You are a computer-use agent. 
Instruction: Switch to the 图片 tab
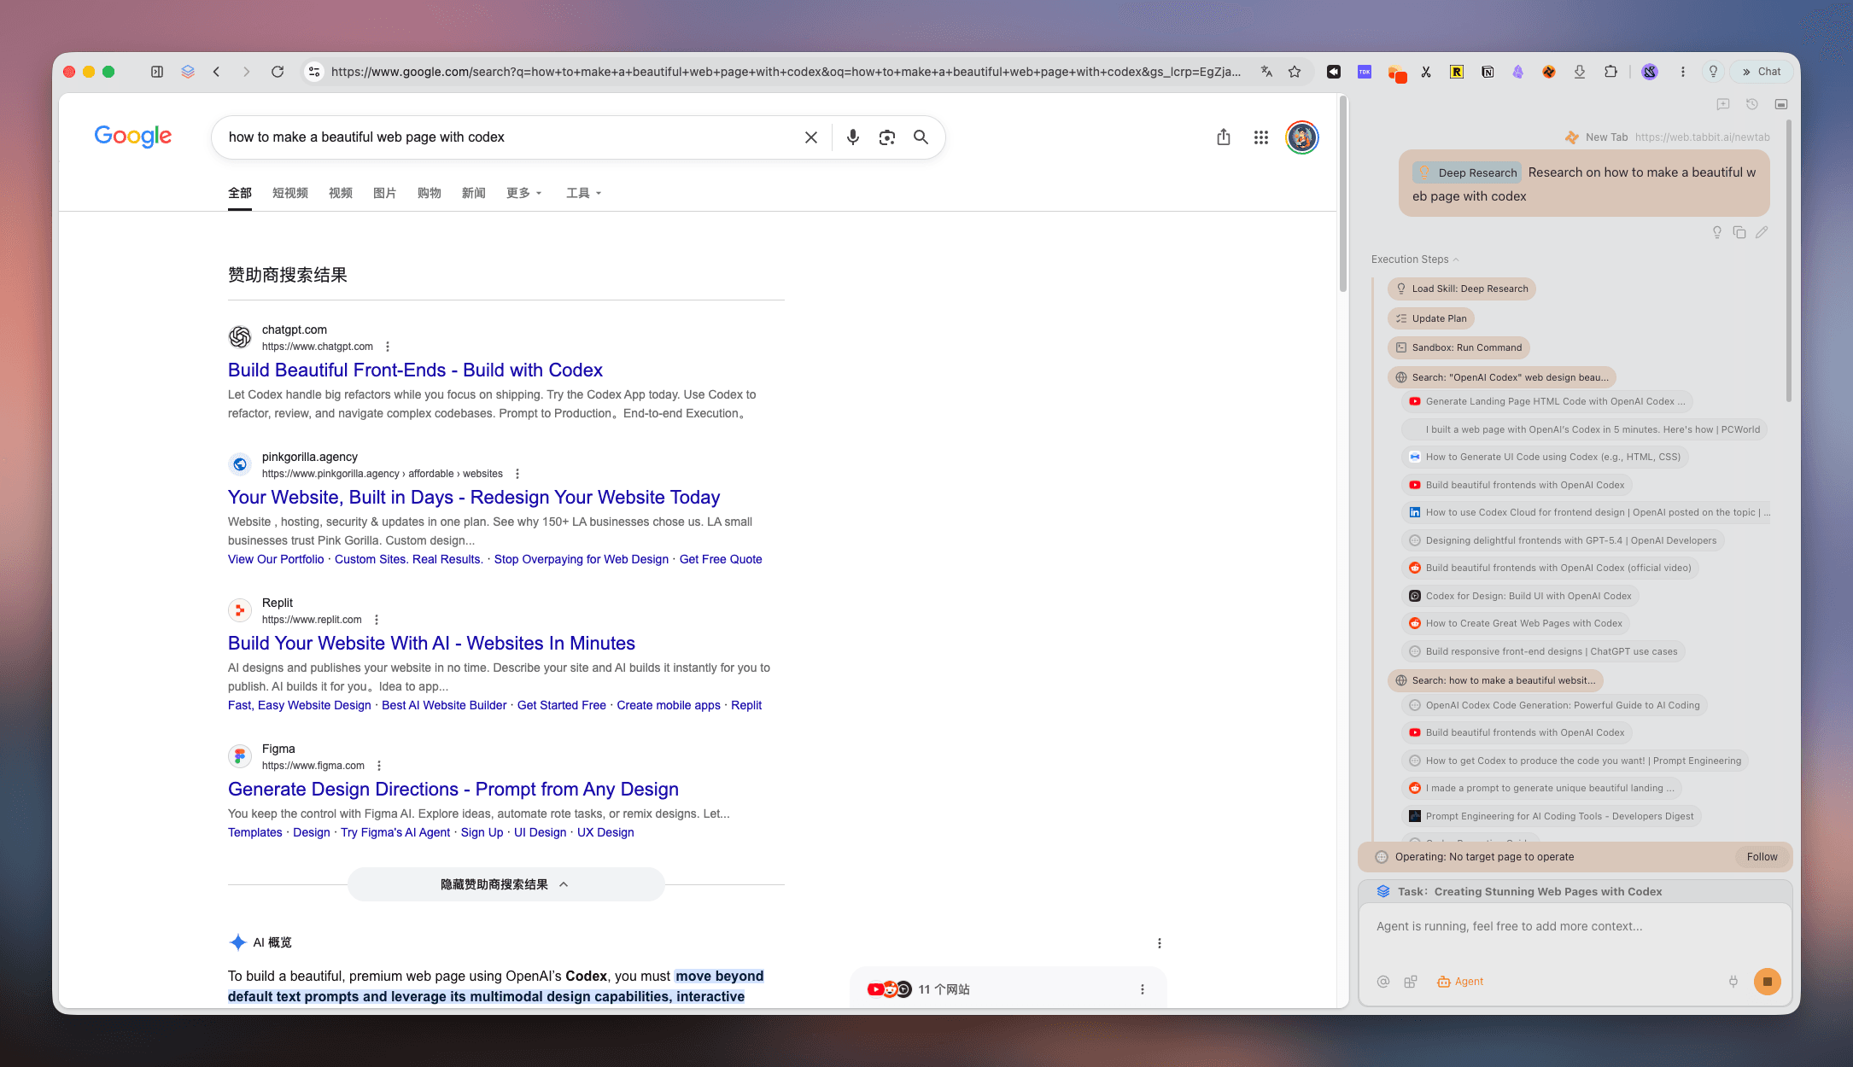pos(385,193)
